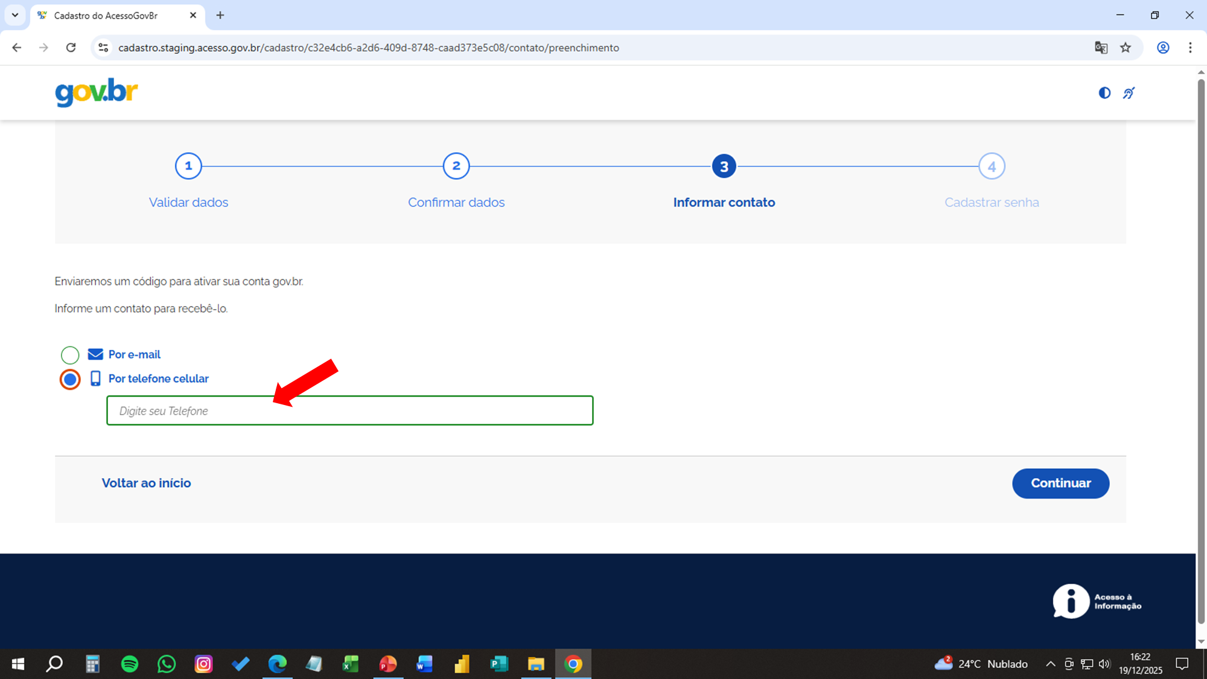Select the Por e-mail radio button
Image resolution: width=1207 pixels, height=679 pixels.
point(70,355)
